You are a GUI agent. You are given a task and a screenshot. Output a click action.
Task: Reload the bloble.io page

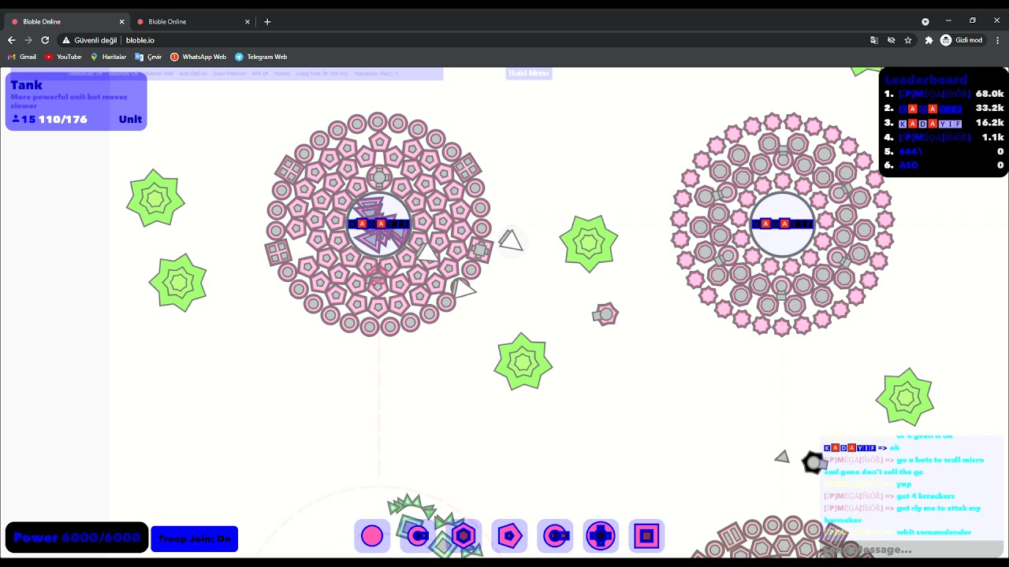(45, 40)
